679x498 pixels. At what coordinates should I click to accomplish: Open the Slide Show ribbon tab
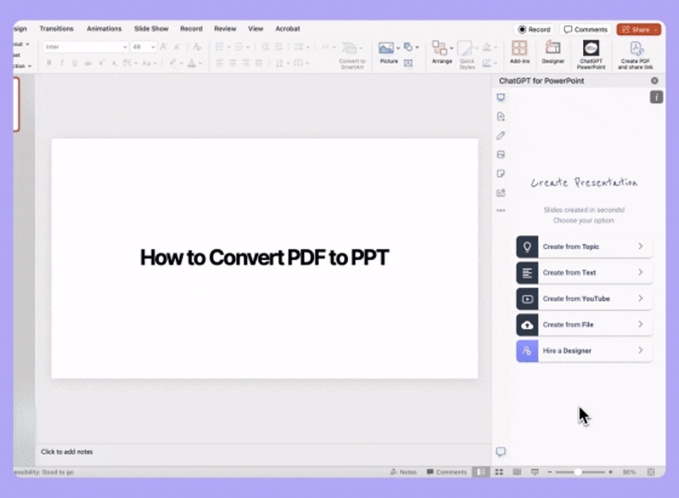click(x=151, y=28)
